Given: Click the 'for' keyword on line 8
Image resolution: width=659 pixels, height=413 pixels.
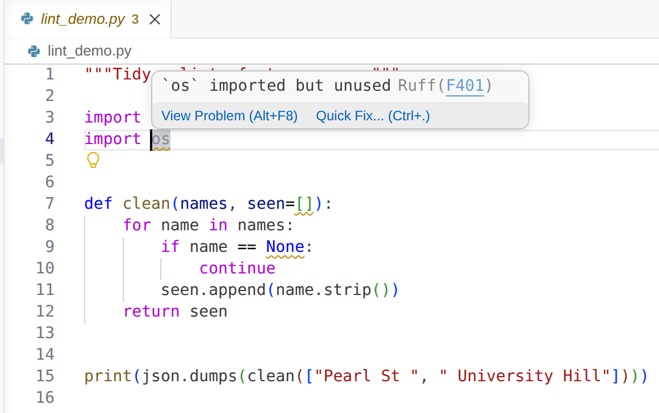Looking at the screenshot, I should [137, 225].
